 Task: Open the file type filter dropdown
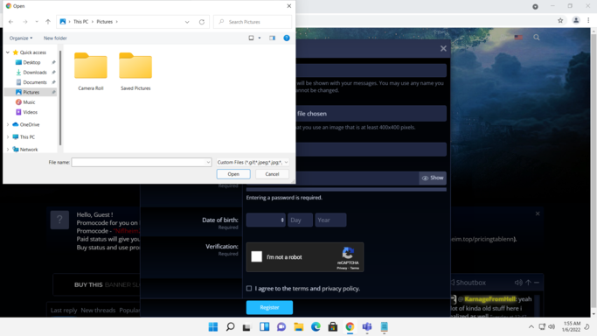253,162
